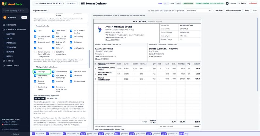Screen dimensions: 260x136
Task: Toggle Bank details & payment QR checkbox
Action: 53,76
